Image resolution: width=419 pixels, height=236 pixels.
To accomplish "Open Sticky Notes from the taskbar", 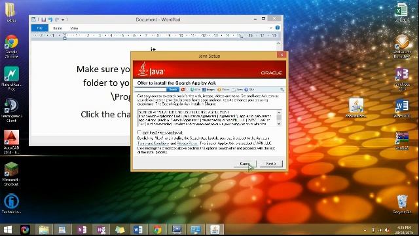I will 120,229.
